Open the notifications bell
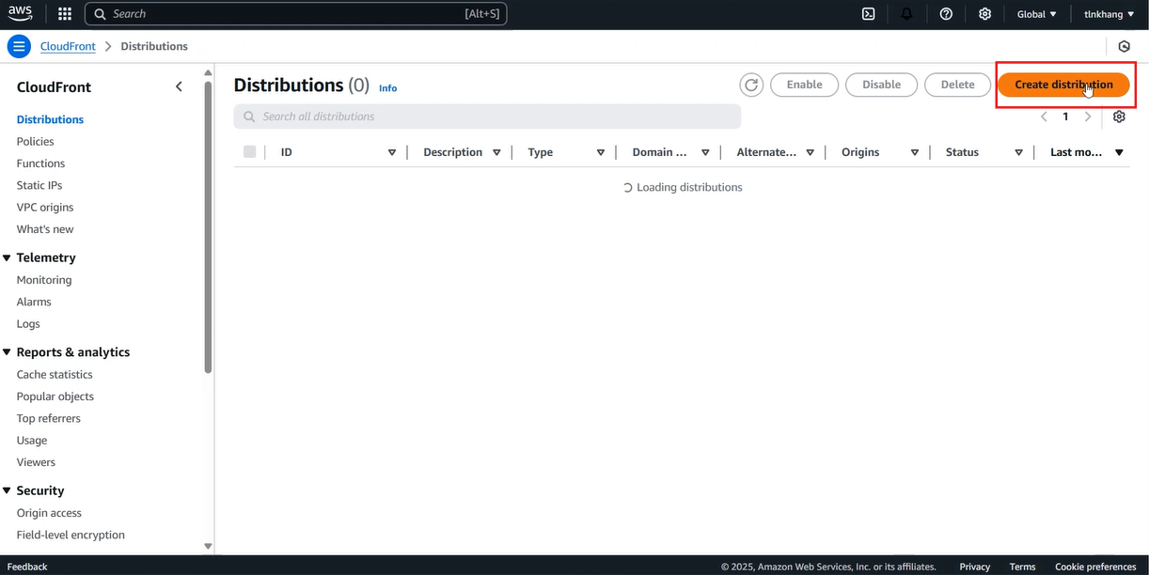This screenshot has width=1149, height=575. [906, 14]
